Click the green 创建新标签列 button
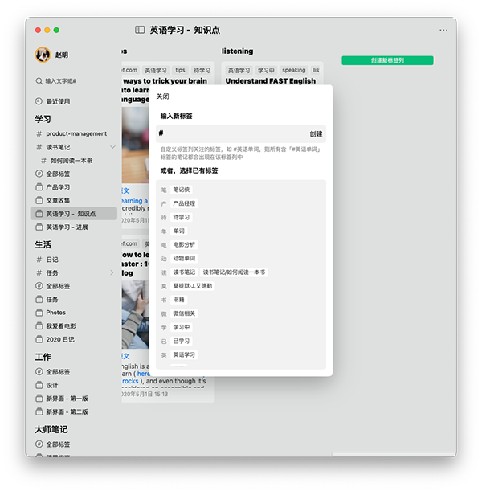The width and height of the screenshot is (482, 491). 387,60
